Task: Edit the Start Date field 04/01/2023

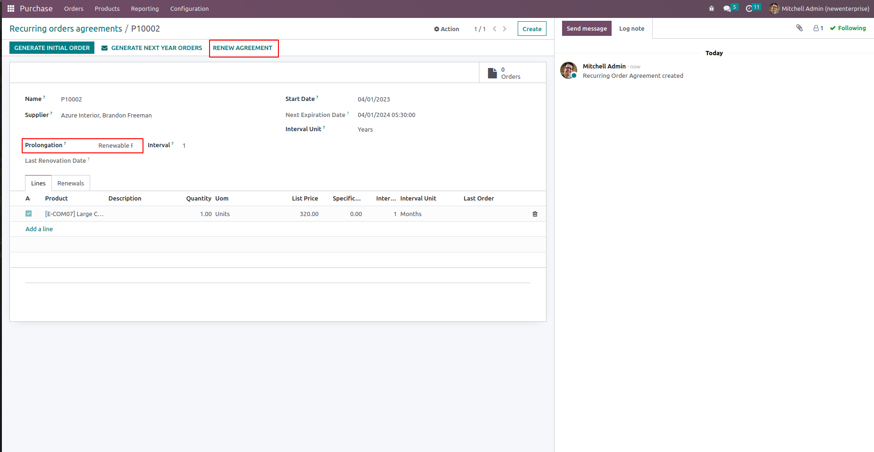Action: tap(374, 100)
